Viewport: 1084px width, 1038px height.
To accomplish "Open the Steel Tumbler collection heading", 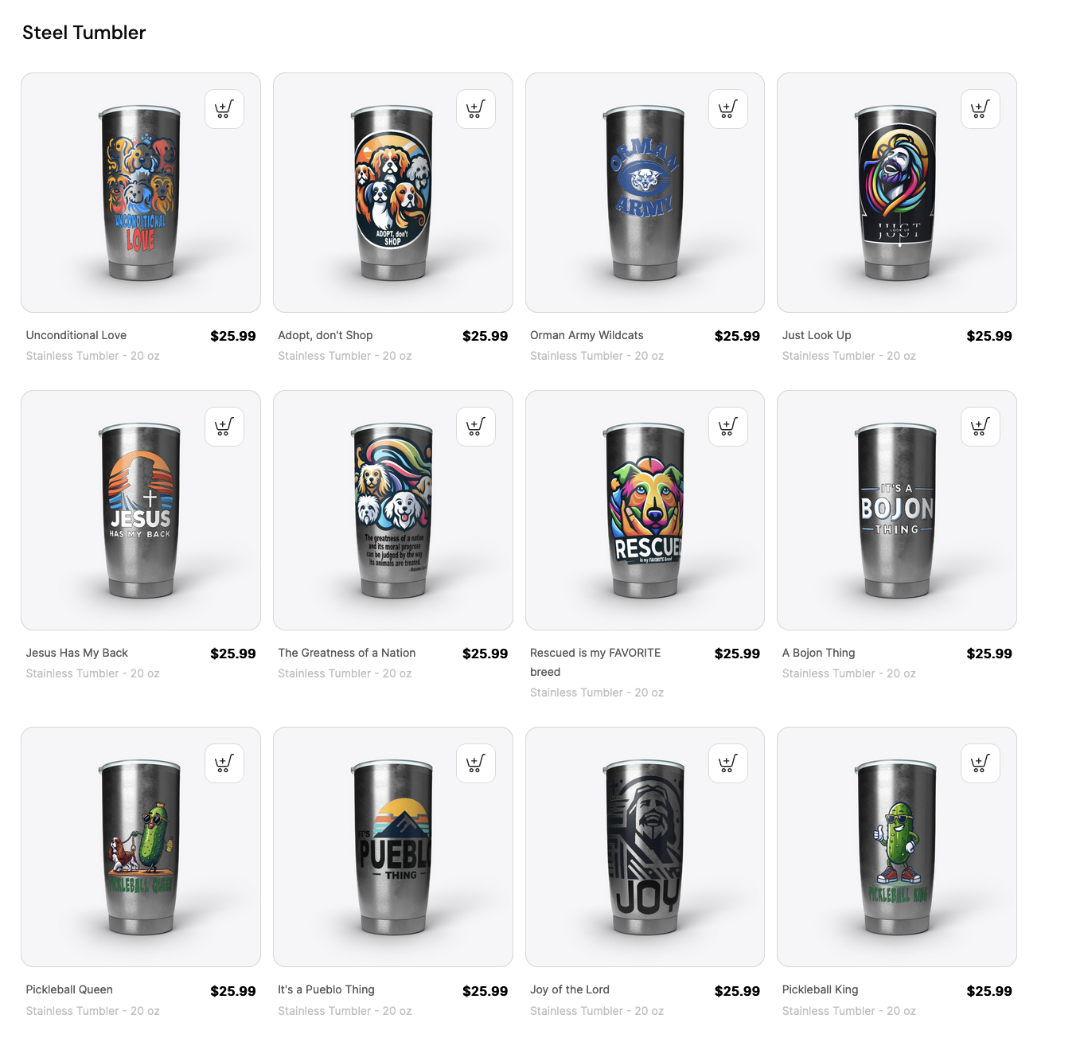I will tap(84, 33).
